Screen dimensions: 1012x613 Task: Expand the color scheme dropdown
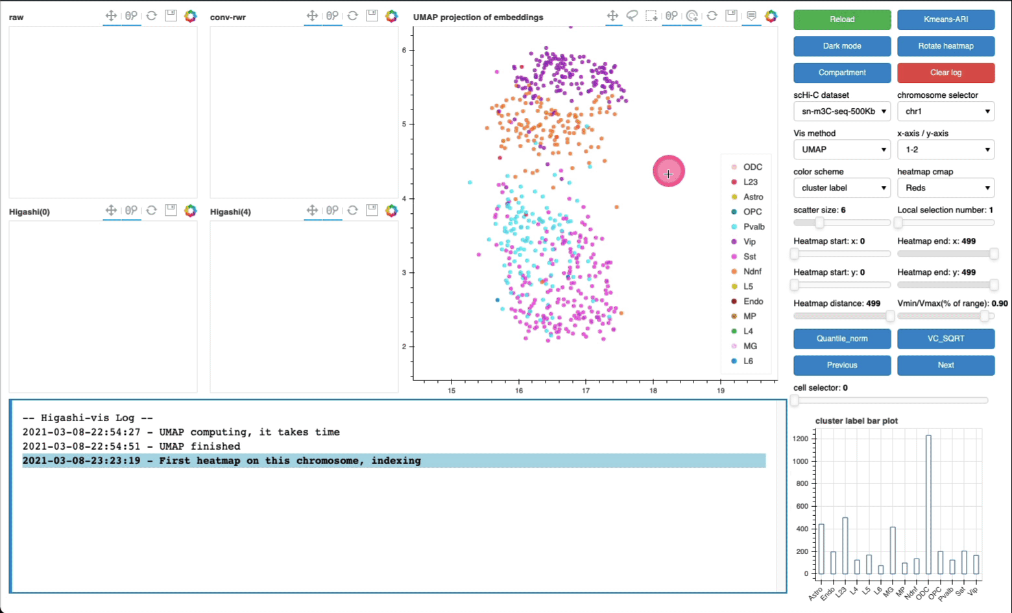pos(841,188)
